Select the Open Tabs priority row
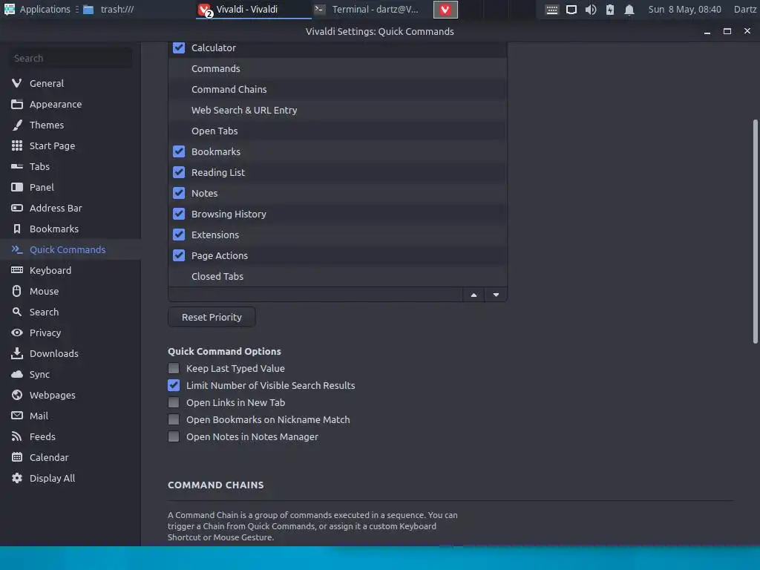This screenshot has width=760, height=570. 338,131
